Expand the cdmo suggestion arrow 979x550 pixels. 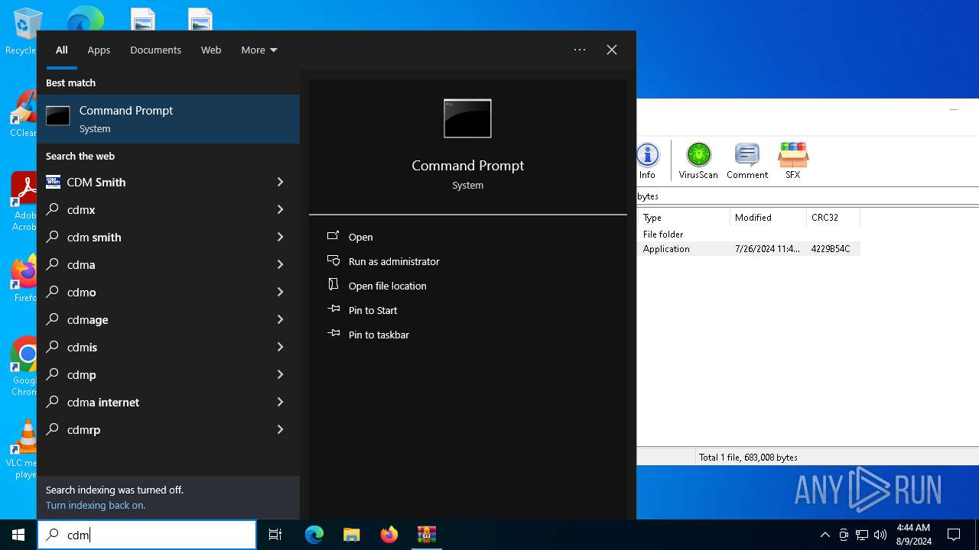click(280, 292)
